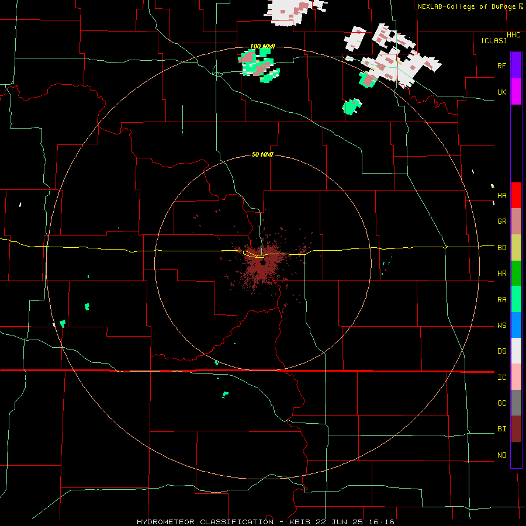Click the "[CLAS]" legend unit text
The height and width of the screenshot is (526, 526).
click(494, 41)
